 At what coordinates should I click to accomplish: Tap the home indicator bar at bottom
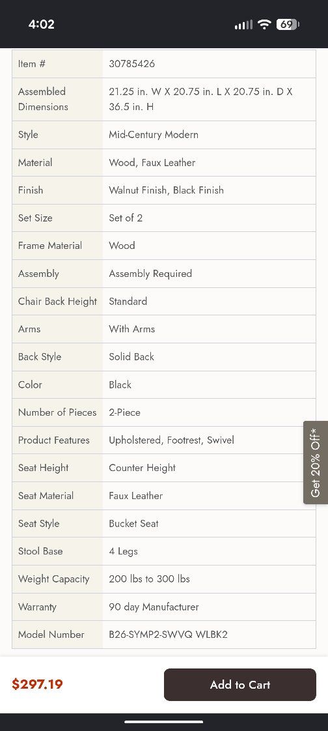pyautogui.click(x=164, y=722)
